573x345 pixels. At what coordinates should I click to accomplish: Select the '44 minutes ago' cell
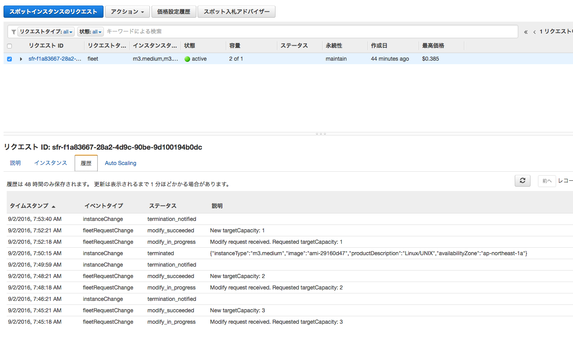(390, 59)
